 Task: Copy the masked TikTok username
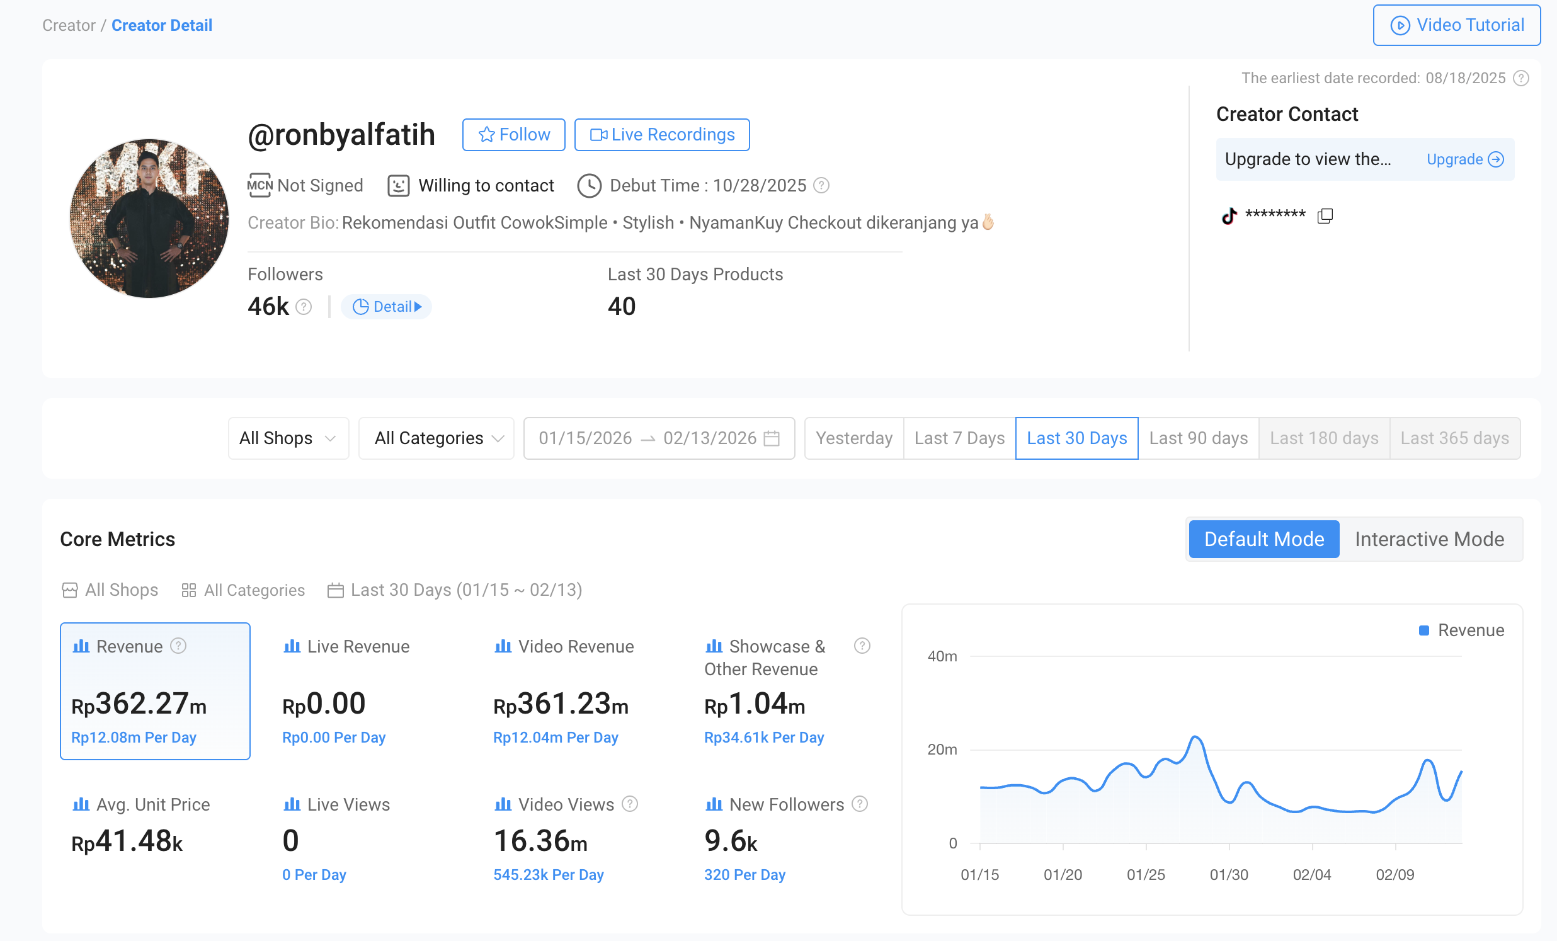click(x=1325, y=215)
